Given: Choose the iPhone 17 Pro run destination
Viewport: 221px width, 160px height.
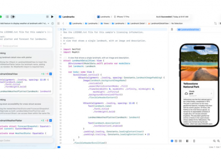Looking at the screenshot, I should 122,17.
